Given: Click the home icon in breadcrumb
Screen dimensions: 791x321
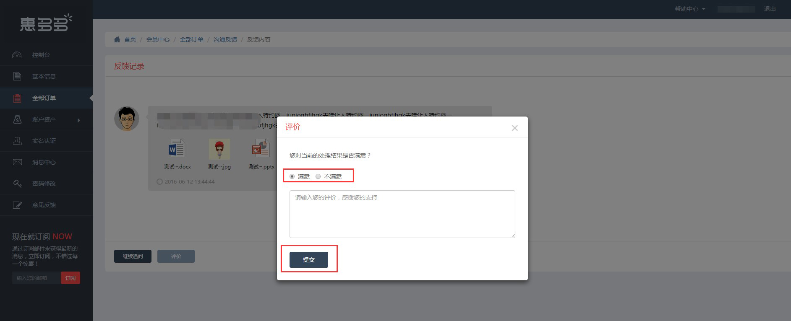Looking at the screenshot, I should coord(117,39).
